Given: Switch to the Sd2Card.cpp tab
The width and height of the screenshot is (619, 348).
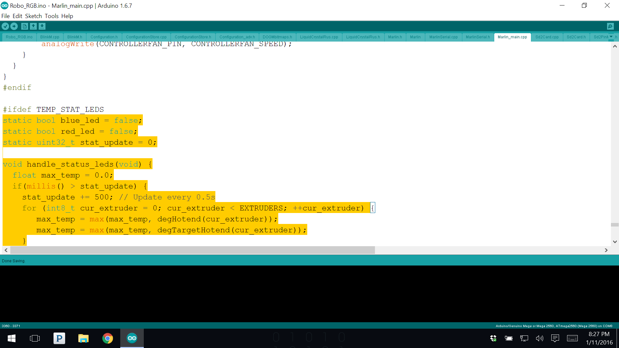Looking at the screenshot, I should point(547,37).
